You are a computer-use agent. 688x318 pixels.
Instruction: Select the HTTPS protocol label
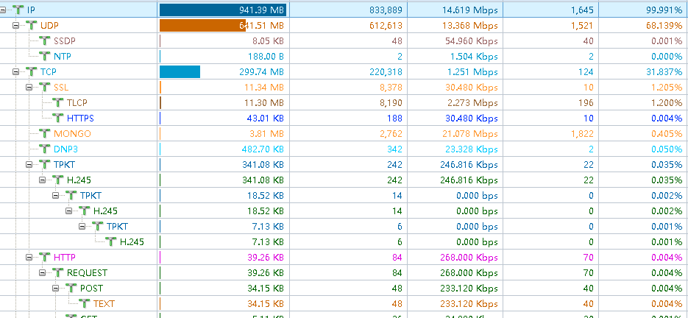[80, 119]
